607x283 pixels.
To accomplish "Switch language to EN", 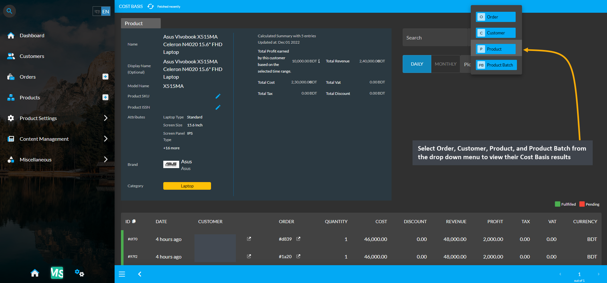I will [x=106, y=11].
